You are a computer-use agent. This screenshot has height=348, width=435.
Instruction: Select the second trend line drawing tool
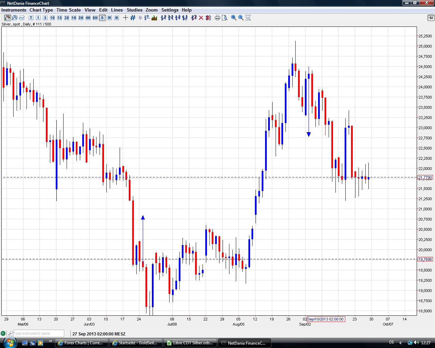click(171, 18)
